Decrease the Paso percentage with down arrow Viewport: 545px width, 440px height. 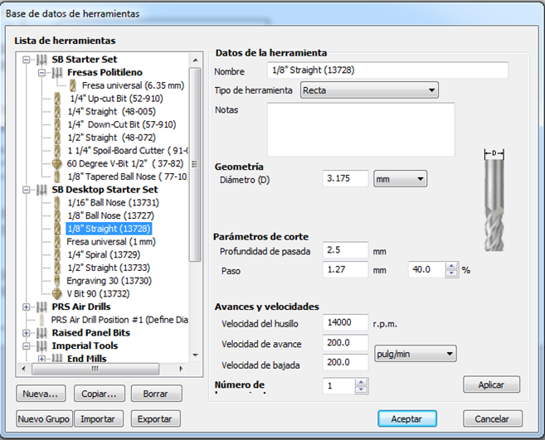point(451,273)
